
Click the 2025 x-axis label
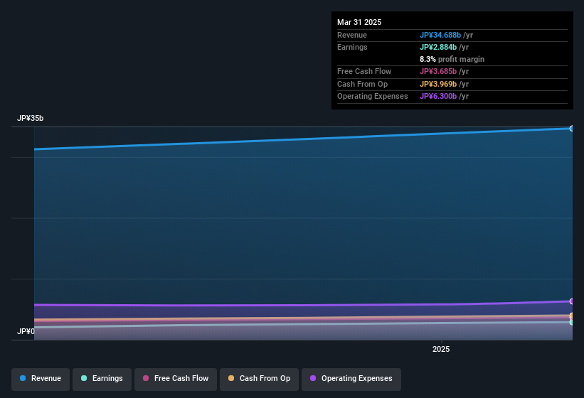point(441,349)
